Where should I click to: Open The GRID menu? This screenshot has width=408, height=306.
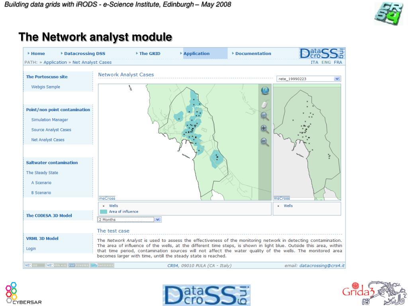point(150,53)
